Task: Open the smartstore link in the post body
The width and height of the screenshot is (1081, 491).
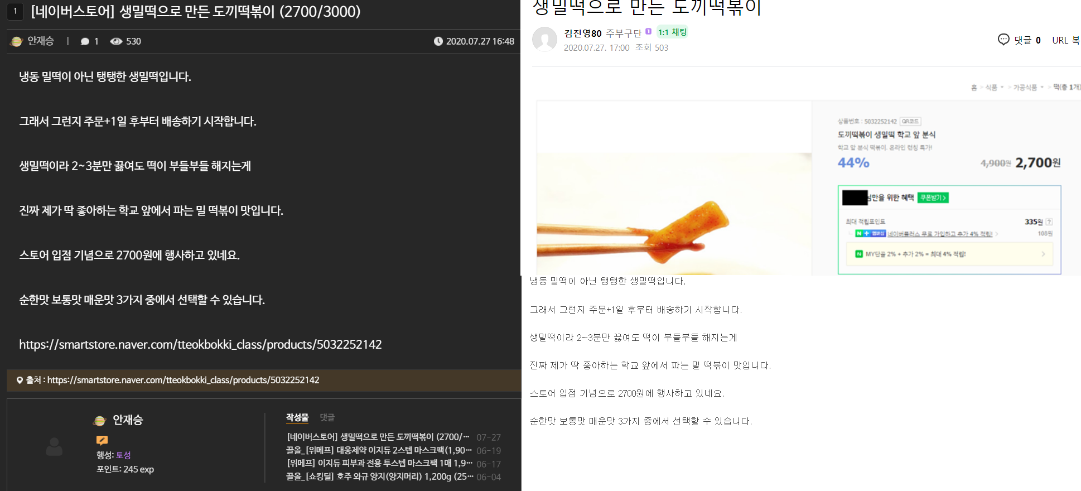Action: (200, 345)
